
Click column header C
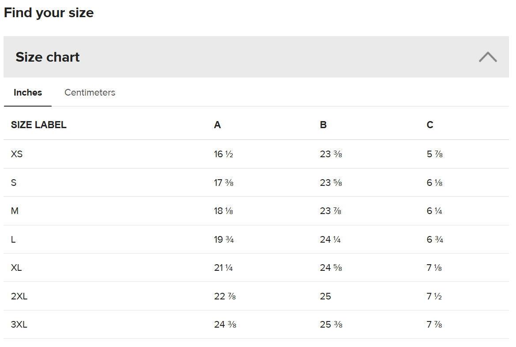click(x=430, y=125)
